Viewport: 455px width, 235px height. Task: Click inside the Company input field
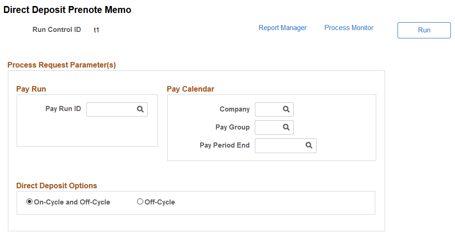(x=268, y=110)
